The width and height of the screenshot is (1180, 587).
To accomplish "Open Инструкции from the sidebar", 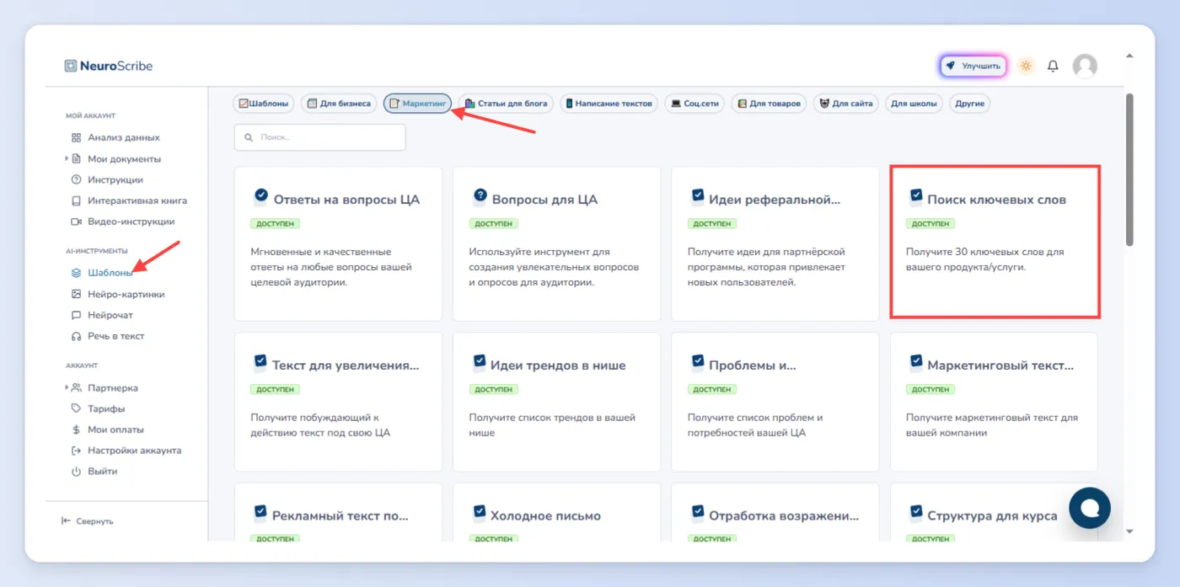I will click(x=107, y=179).
